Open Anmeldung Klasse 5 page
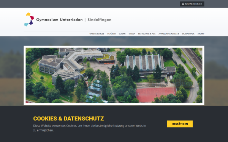 coord(169,34)
